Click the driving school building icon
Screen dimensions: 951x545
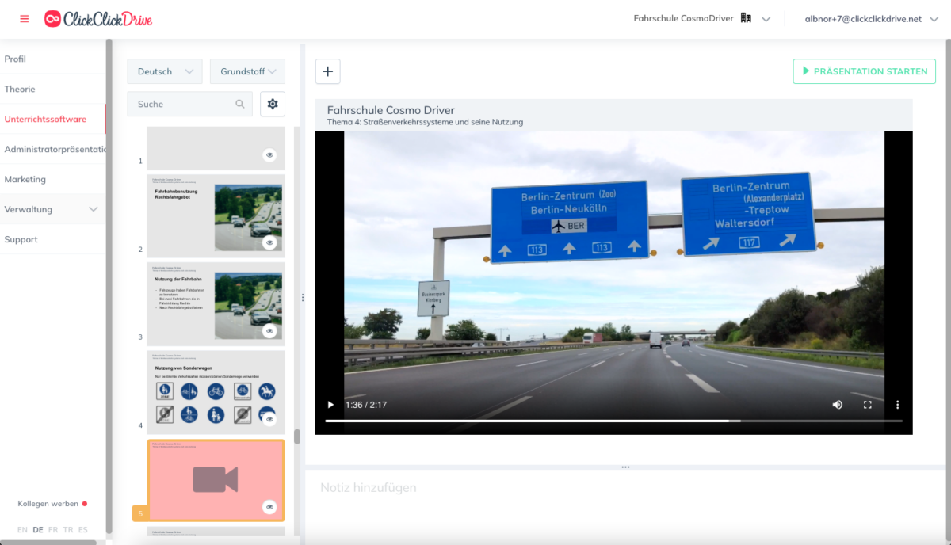click(x=746, y=18)
